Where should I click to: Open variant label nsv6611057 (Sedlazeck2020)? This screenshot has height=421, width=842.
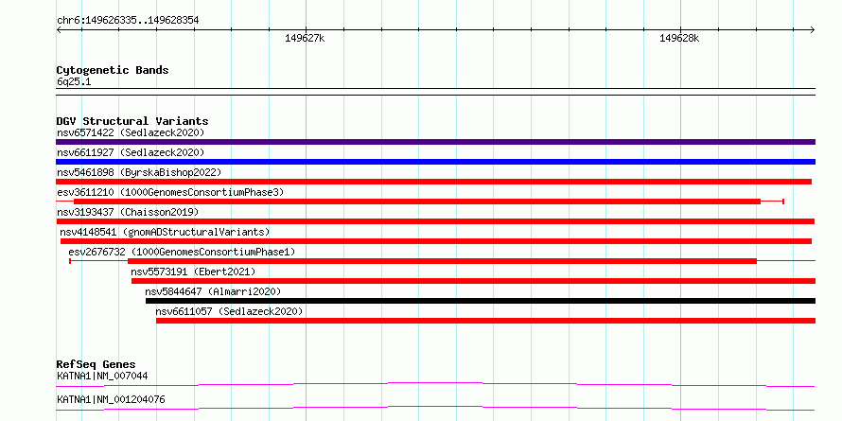(x=229, y=311)
